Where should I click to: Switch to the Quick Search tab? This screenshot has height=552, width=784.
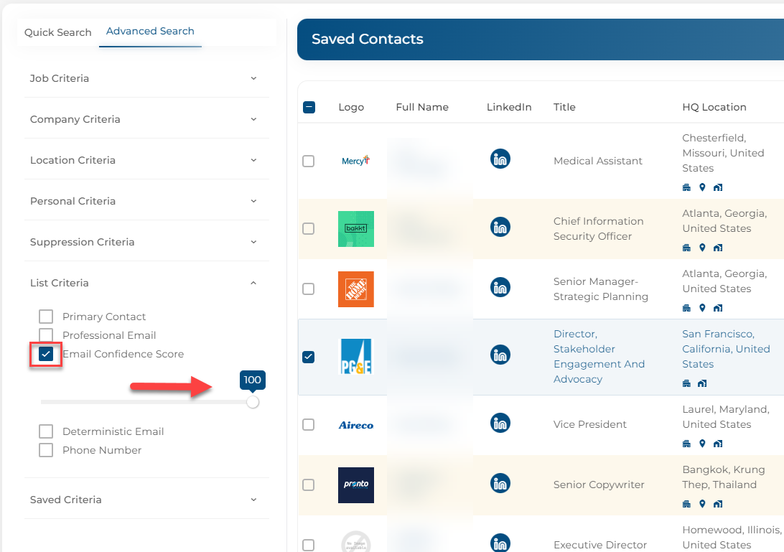pyautogui.click(x=58, y=32)
